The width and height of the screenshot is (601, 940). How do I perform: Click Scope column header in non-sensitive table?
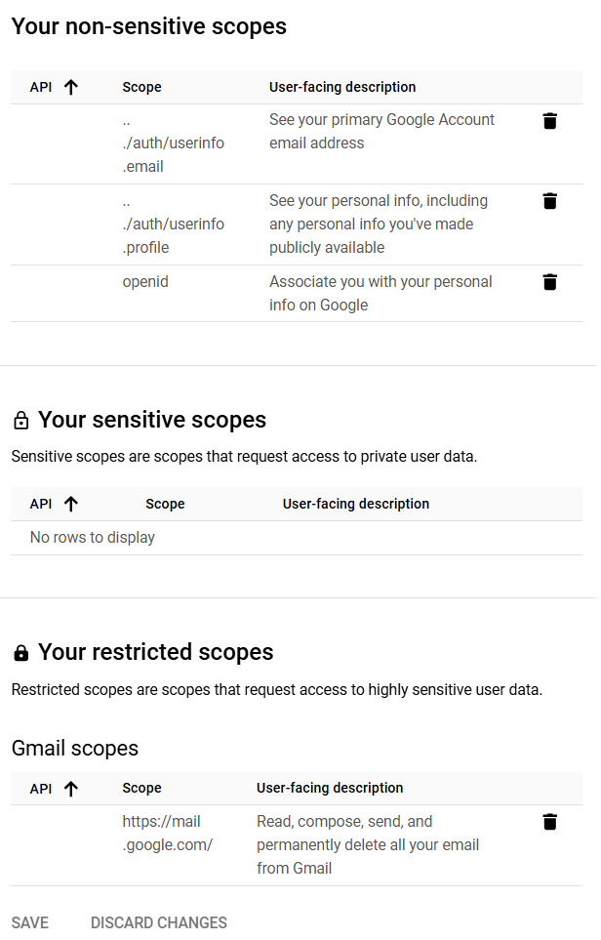(x=141, y=87)
